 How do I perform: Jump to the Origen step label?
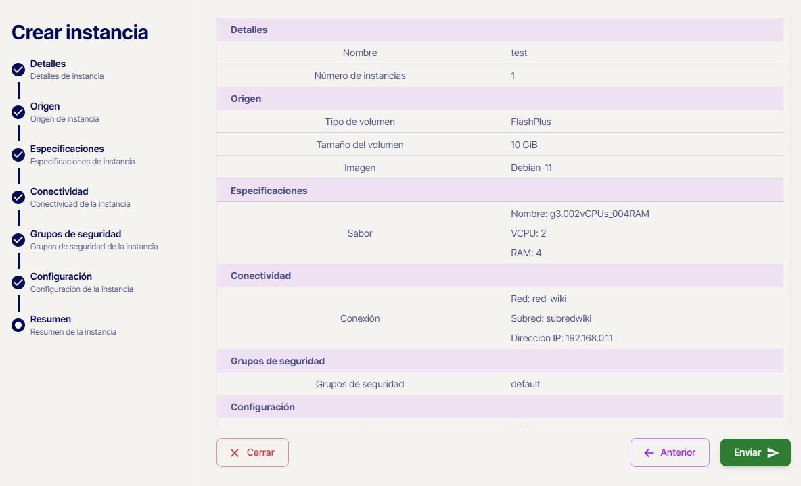tap(45, 106)
